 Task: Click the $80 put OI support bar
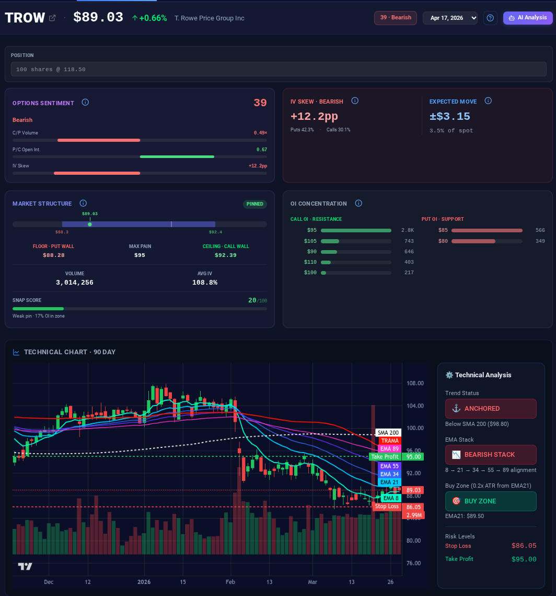coord(487,241)
